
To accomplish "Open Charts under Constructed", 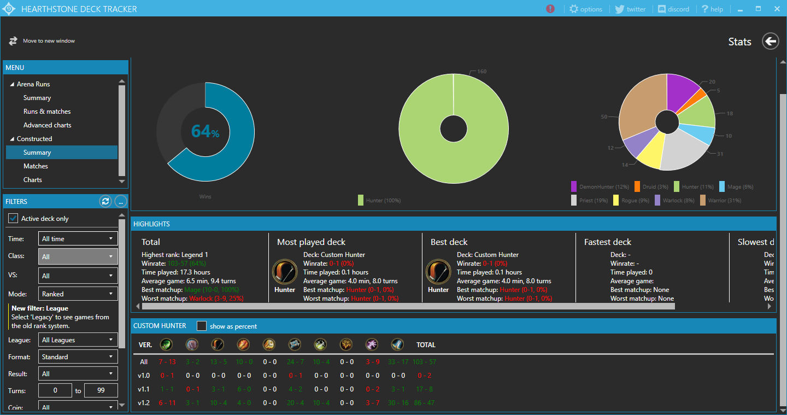I will coord(33,180).
